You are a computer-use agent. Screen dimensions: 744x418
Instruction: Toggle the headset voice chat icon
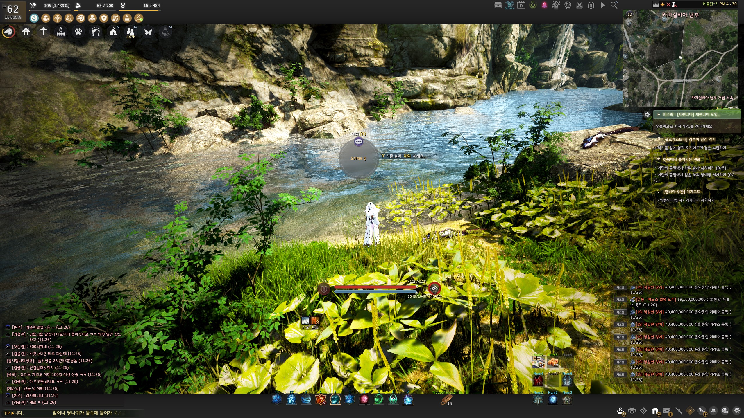pyautogui.click(x=591, y=5)
